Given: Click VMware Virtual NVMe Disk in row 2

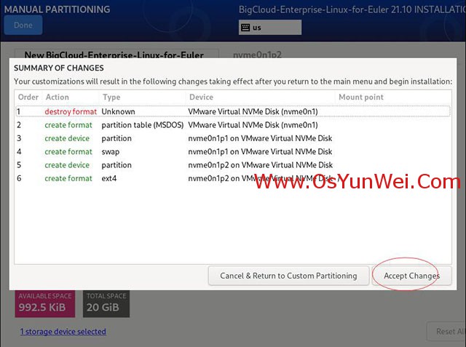Looking at the screenshot, I should (253, 125).
